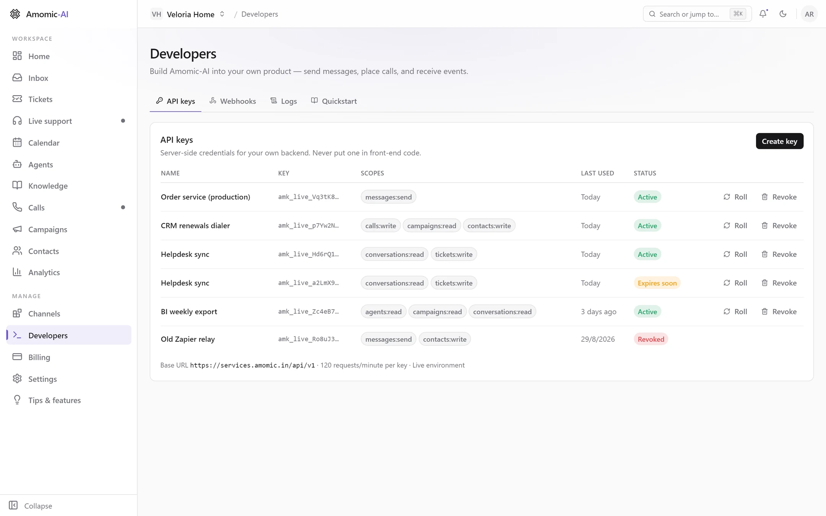Revoke the Order service (production) key

[x=779, y=197]
